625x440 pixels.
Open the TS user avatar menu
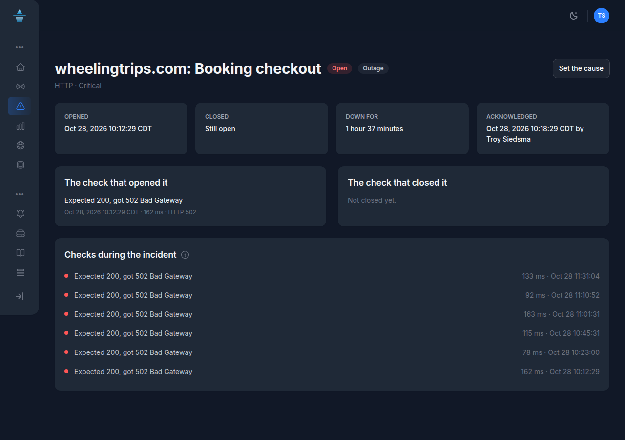602,16
